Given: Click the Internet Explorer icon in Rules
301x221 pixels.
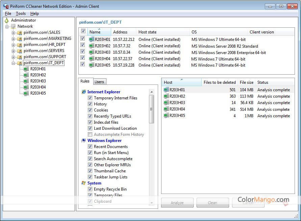Looking at the screenshot, I should (84, 92).
